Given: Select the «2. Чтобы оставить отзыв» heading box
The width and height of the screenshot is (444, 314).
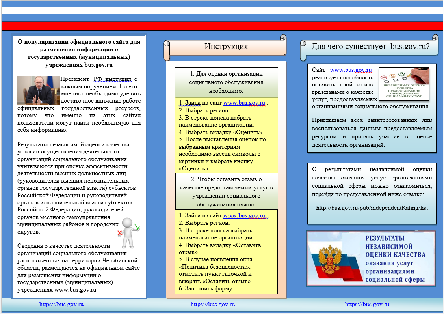Looking at the screenshot, I should coord(226,192).
